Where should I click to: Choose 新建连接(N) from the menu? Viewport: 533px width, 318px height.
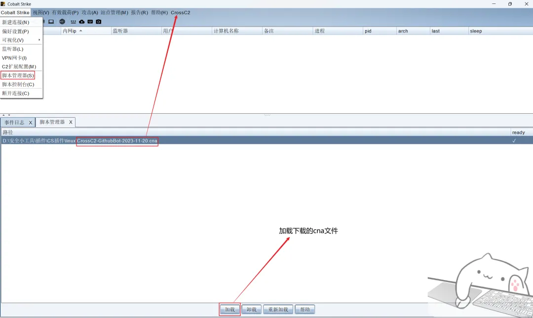click(21, 22)
